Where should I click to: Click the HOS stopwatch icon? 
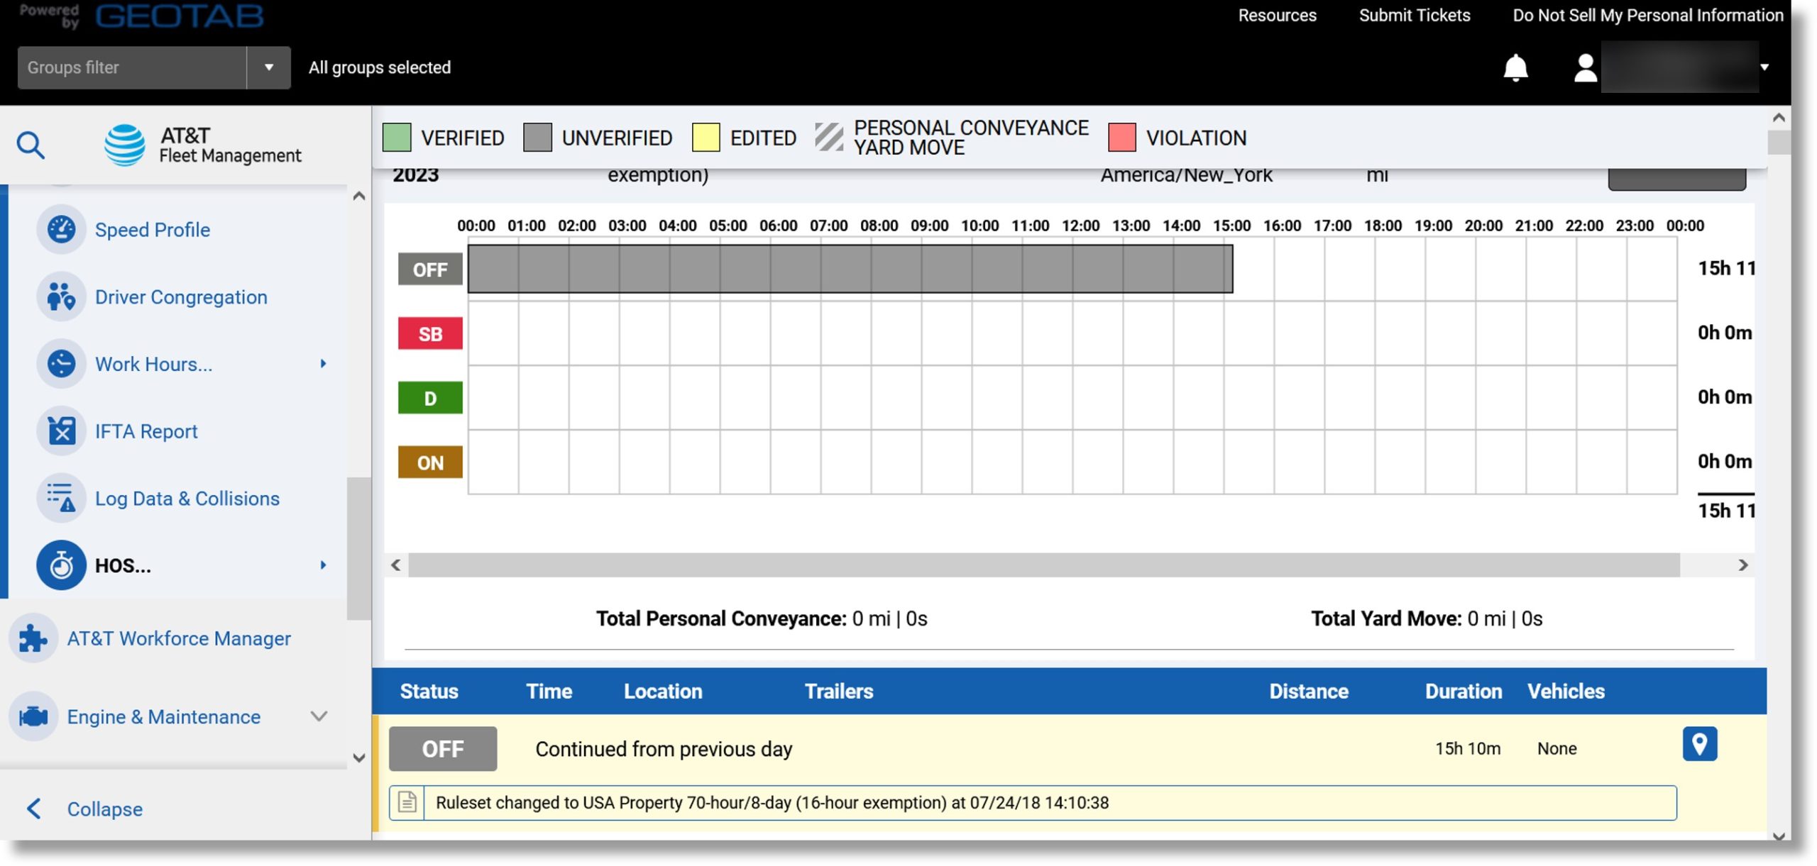click(x=61, y=565)
